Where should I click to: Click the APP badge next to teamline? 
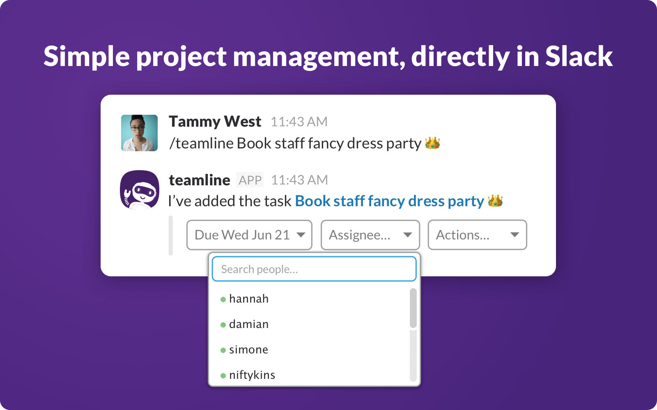[x=250, y=180]
